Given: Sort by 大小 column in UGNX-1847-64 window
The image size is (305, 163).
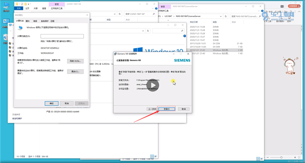Looking at the screenshot, I should tap(128, 20).
